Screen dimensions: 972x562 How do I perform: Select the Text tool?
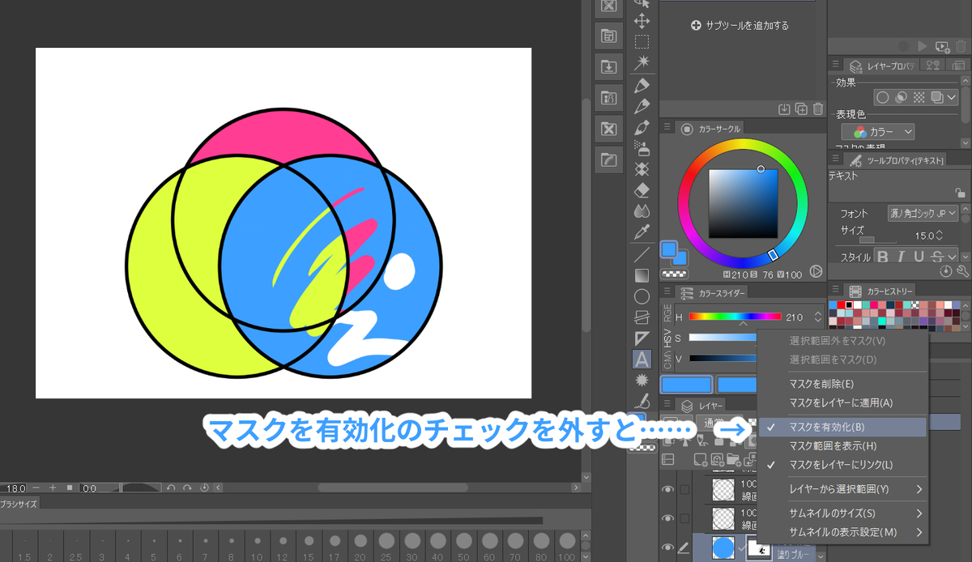tap(642, 359)
